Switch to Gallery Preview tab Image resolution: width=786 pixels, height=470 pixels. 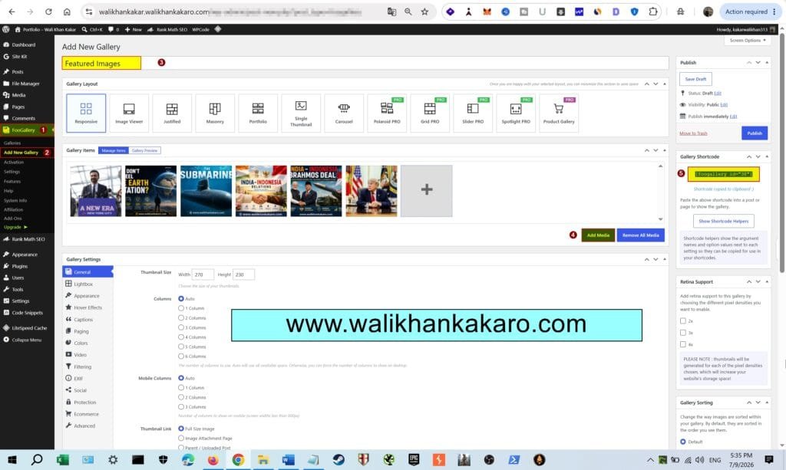coord(144,150)
